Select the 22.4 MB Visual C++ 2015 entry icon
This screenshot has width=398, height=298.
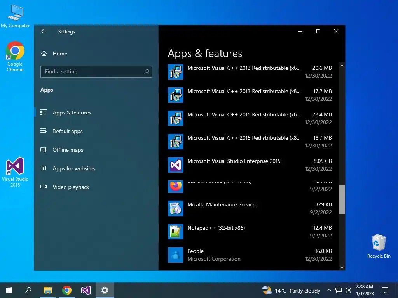pyautogui.click(x=176, y=118)
